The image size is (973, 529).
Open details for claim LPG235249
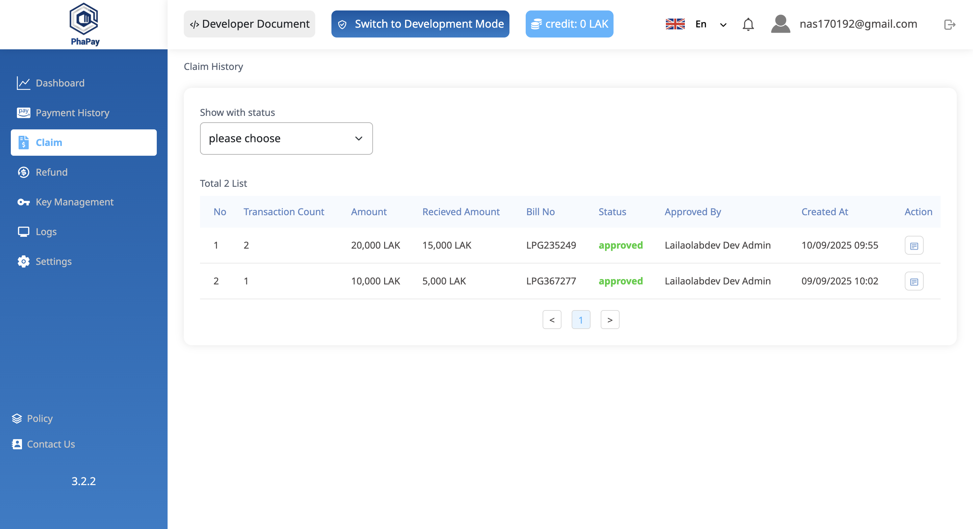click(x=914, y=246)
